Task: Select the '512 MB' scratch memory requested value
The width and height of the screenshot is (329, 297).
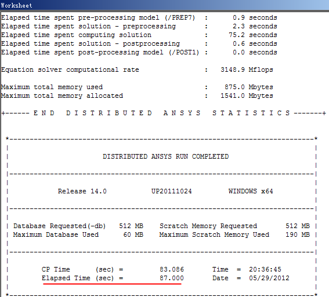Action: 298,226
